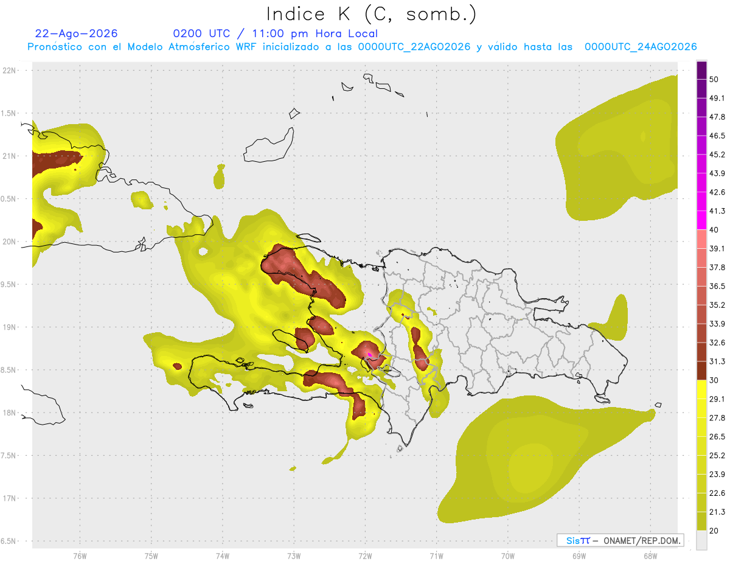Click the '31.3' color scale value
The image size is (730, 564).
tap(717, 361)
